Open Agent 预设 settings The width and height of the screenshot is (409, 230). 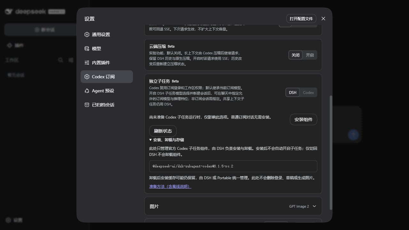[x=106, y=91]
